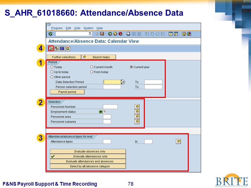Click the Get Variant icon
Viewport: 251px width, 188px height.
point(56,49)
